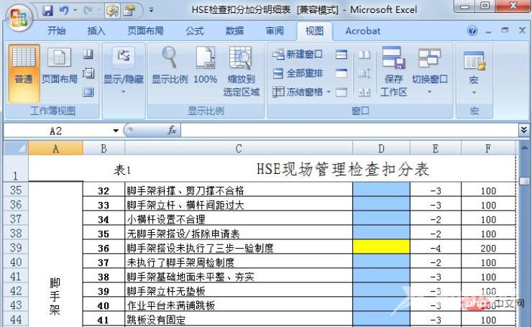This screenshot has height=327, width=532.
Task: Click 缩放到选定区域 zoom to selection
Action: pos(241,72)
